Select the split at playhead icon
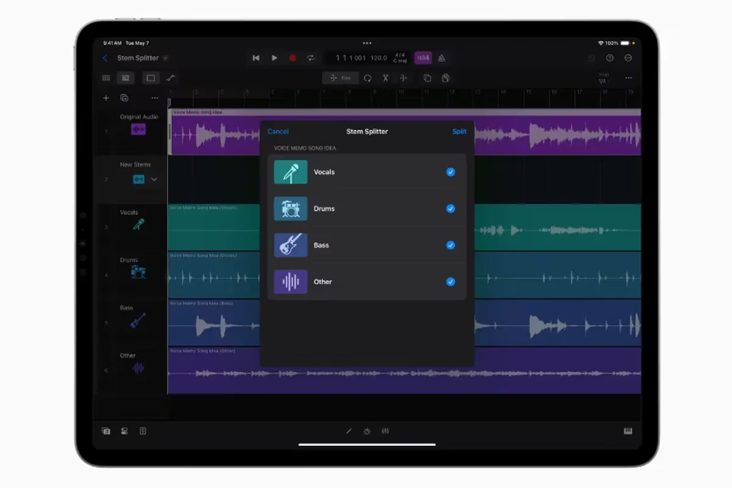Screen dimensions: 732x488 coord(403,78)
